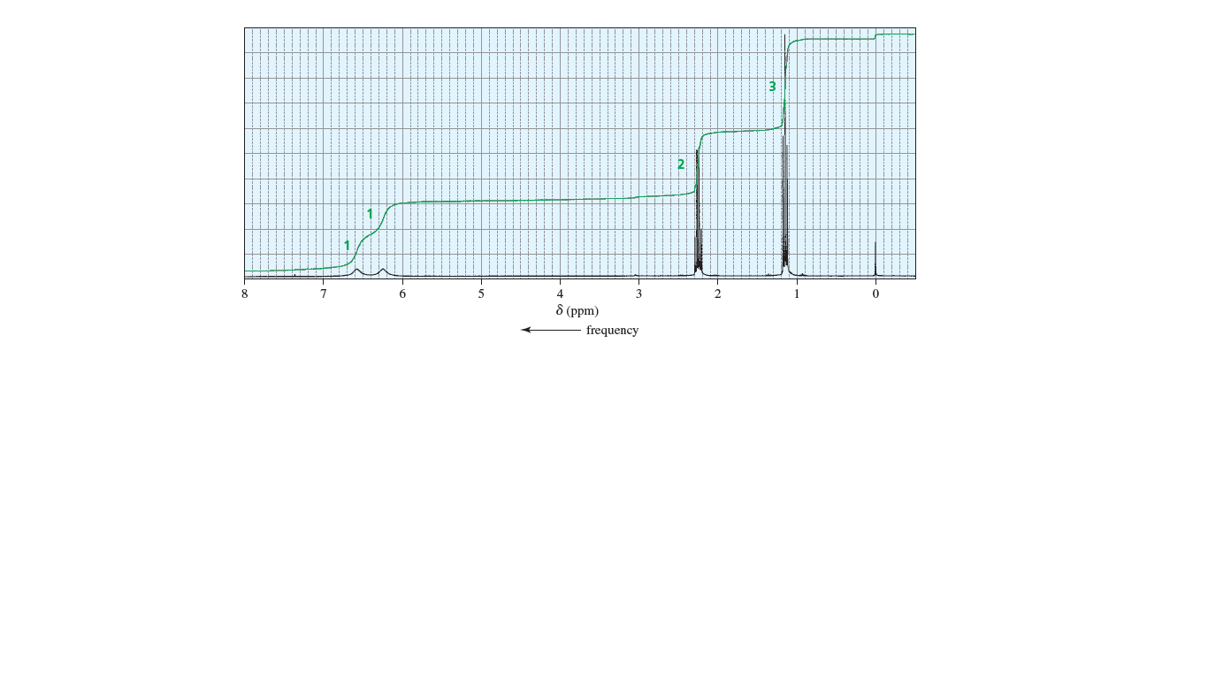Select the axis tick label 0
The height and width of the screenshot is (679, 1208).
875,294
